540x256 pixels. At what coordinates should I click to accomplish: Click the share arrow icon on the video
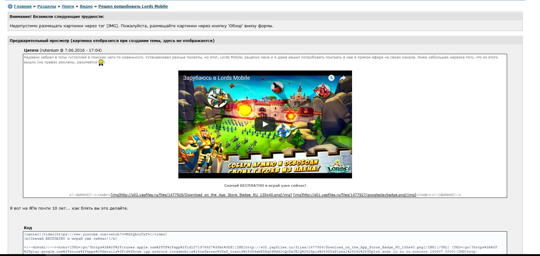point(342,78)
